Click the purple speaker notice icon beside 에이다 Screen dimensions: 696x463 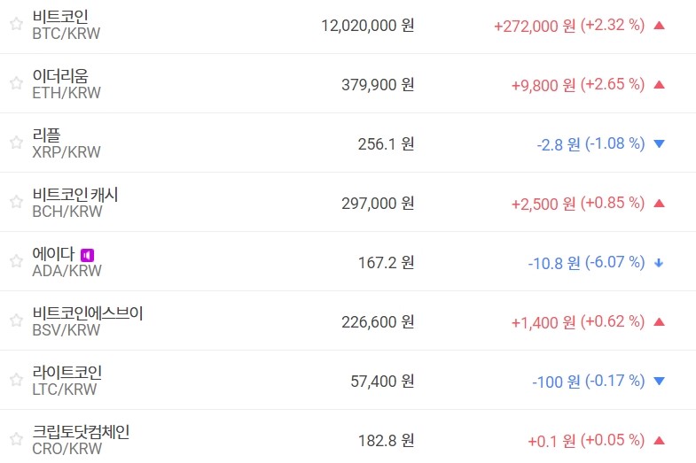pos(87,255)
